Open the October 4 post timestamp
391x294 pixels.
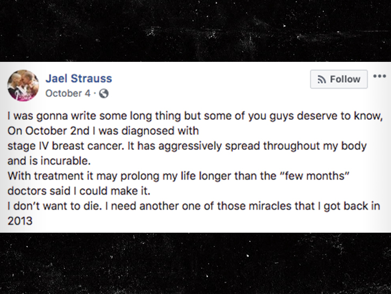click(x=68, y=94)
